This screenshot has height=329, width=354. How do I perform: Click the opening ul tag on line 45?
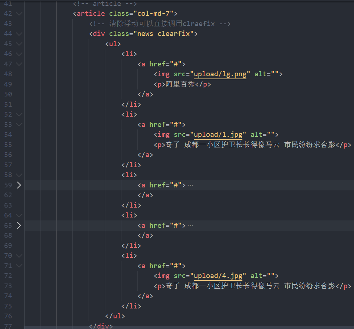pos(113,44)
